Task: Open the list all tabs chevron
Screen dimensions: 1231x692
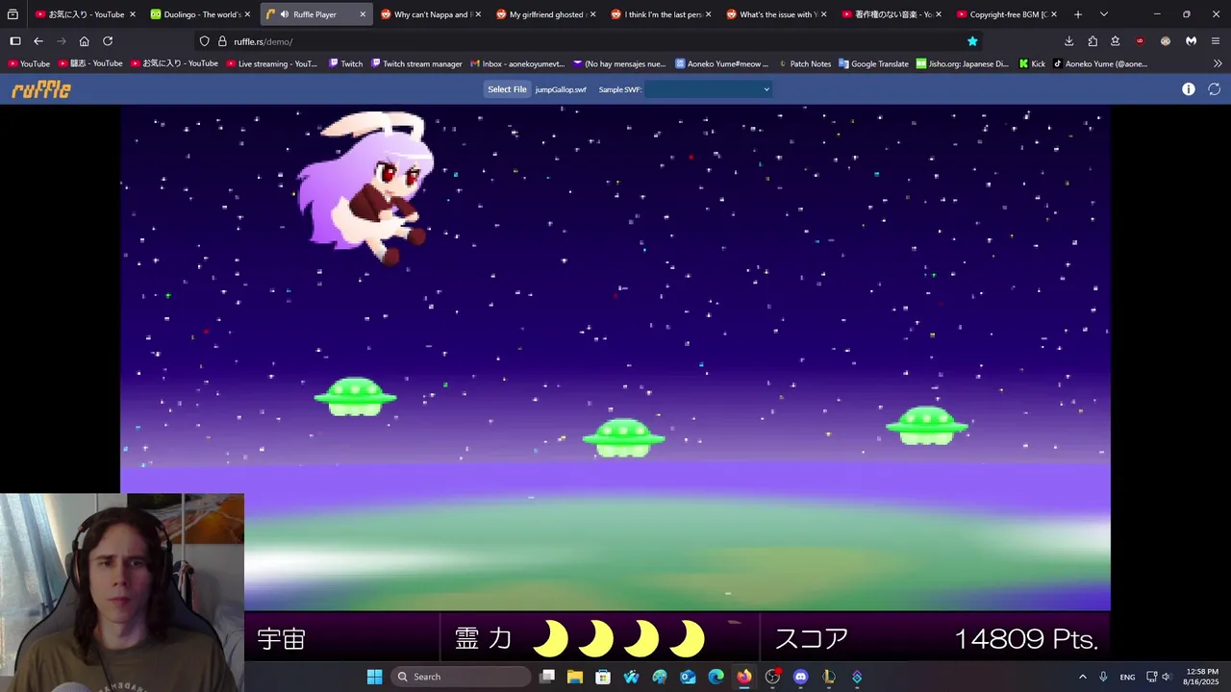Action: (1103, 14)
